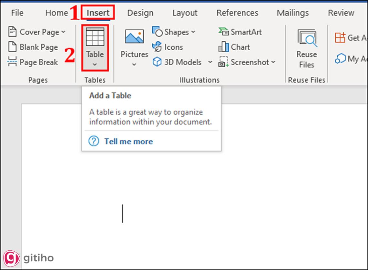This screenshot has width=368, height=270.
Task: Click the Cover Page icon
Action: [x=12, y=32]
